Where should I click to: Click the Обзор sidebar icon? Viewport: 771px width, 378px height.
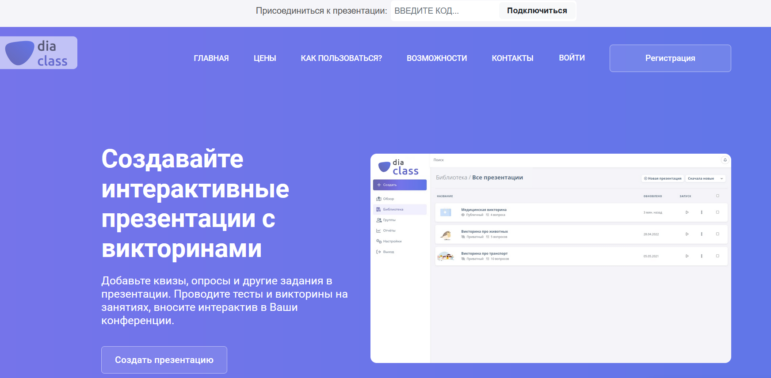click(379, 199)
